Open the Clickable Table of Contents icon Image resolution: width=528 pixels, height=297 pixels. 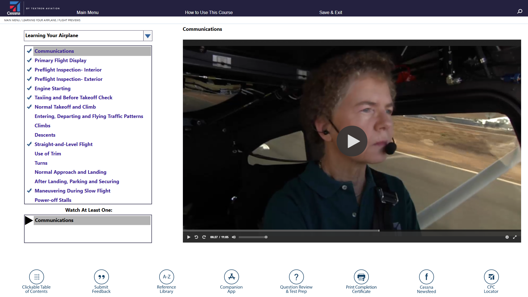37,277
